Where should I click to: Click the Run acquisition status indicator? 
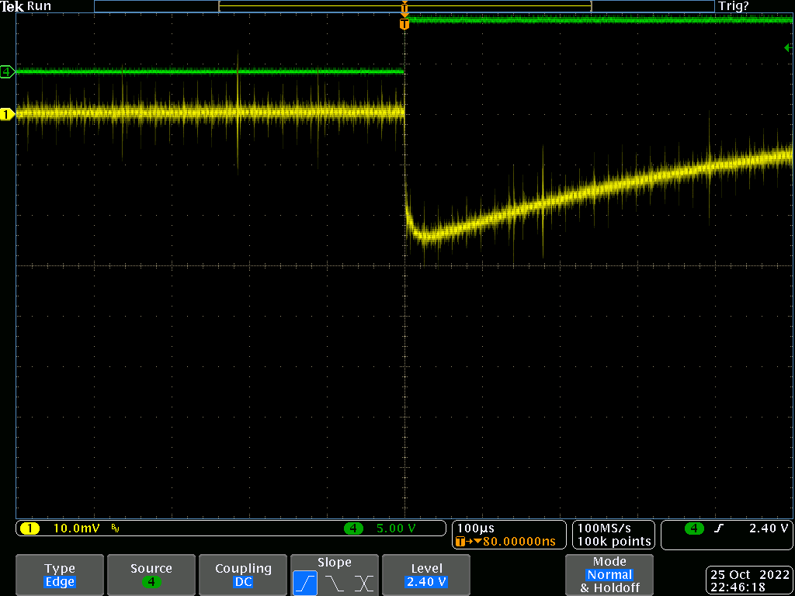(40, 6)
